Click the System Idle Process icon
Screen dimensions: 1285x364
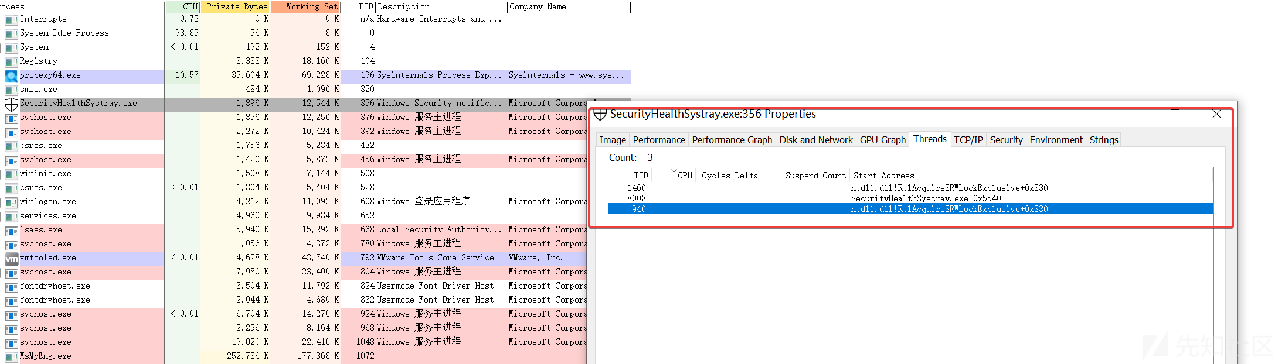(11, 34)
